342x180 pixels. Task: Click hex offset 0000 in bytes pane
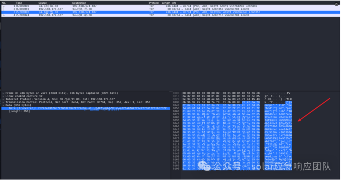(x=176, y=93)
